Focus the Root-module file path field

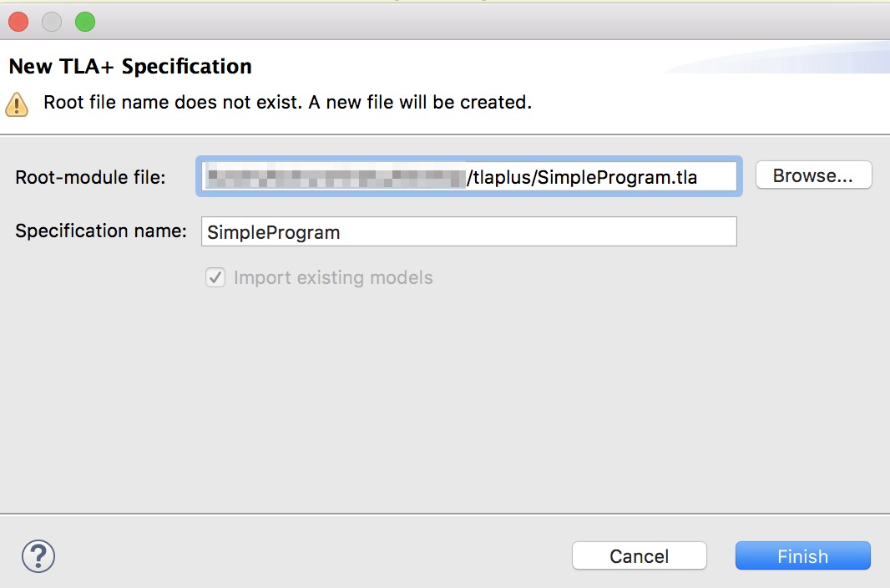point(469,176)
